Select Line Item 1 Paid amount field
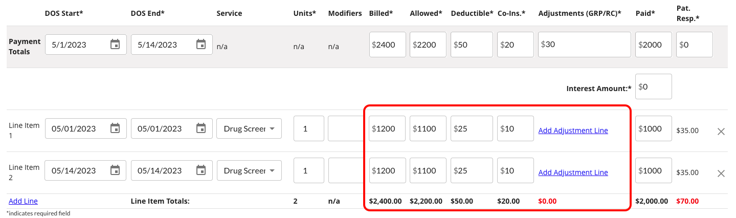The image size is (736, 218). coord(654,128)
